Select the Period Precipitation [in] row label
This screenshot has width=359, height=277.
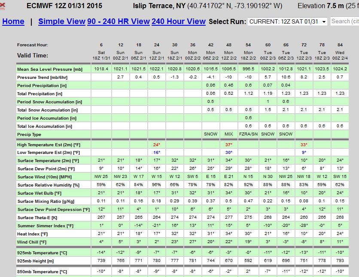[x=42, y=86]
